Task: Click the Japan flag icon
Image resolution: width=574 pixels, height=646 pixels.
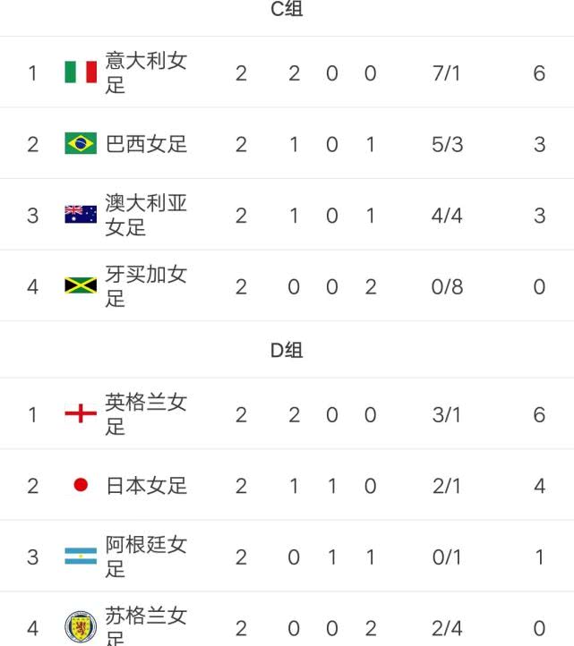Action: click(81, 485)
